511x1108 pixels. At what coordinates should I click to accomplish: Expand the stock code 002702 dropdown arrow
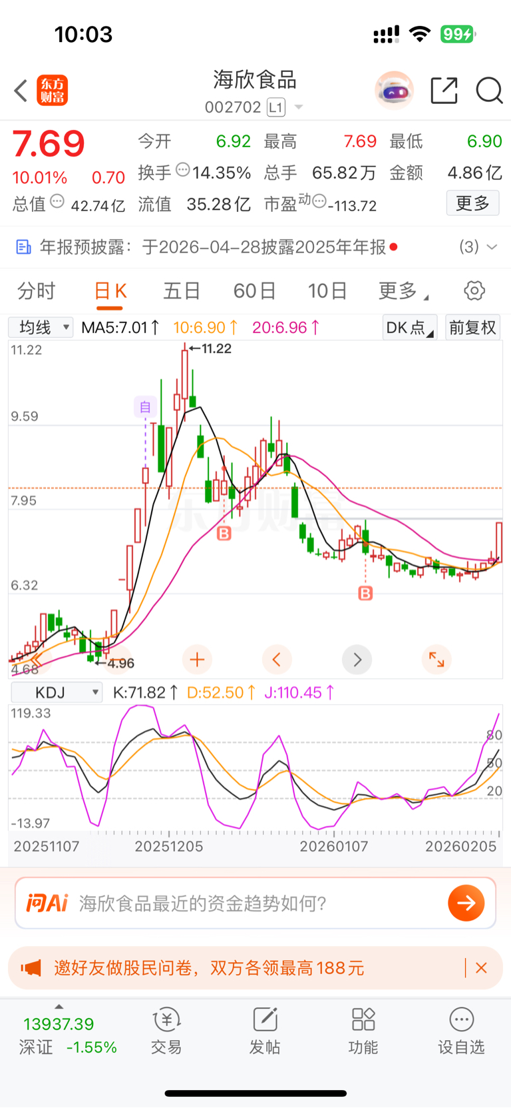(x=299, y=107)
